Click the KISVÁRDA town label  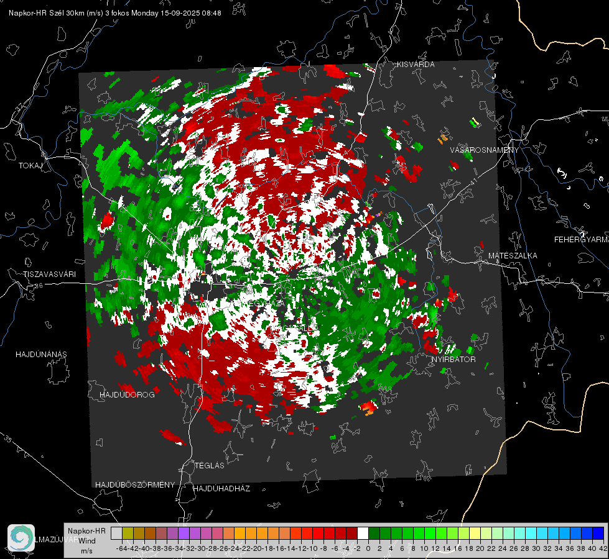(x=416, y=65)
